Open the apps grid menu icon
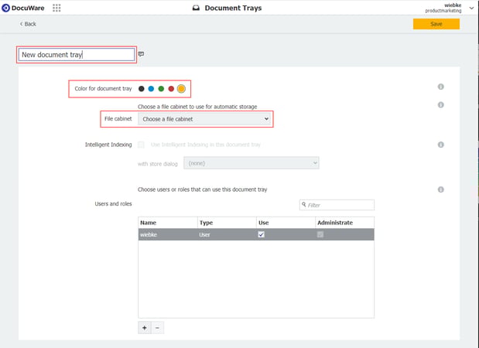The width and height of the screenshot is (479, 348). 56,9
